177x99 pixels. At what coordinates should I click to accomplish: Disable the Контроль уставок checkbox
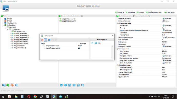(163, 56)
